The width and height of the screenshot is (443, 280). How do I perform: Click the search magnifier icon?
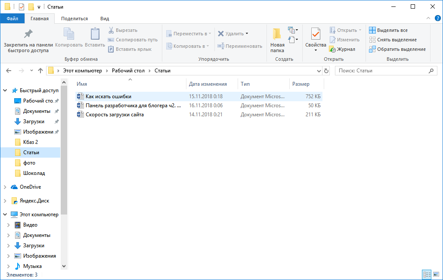click(x=431, y=71)
